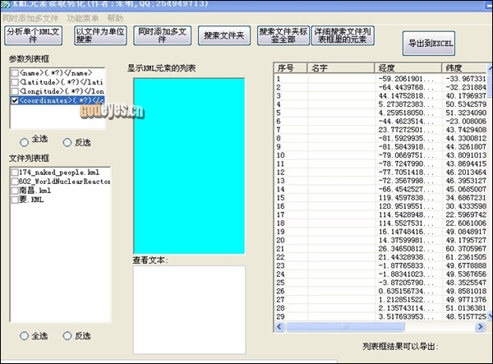Click the 详细搜索文件列表框里的元素 button
The width and height of the screenshot is (493, 364).
343,35
